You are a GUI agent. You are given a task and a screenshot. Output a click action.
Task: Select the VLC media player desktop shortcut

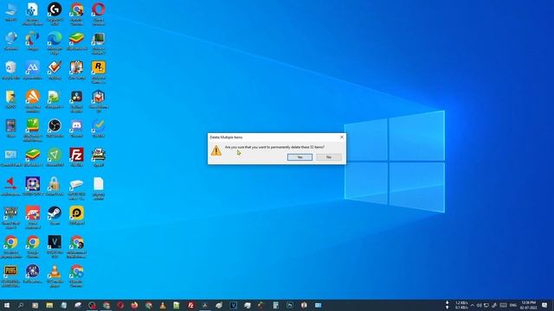55,275
